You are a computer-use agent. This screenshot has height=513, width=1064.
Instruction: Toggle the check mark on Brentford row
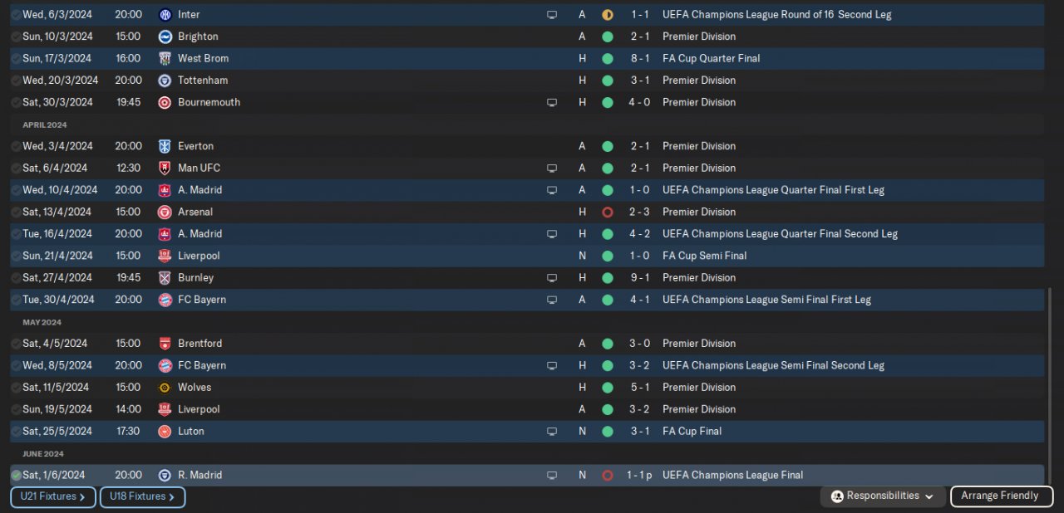coord(16,344)
